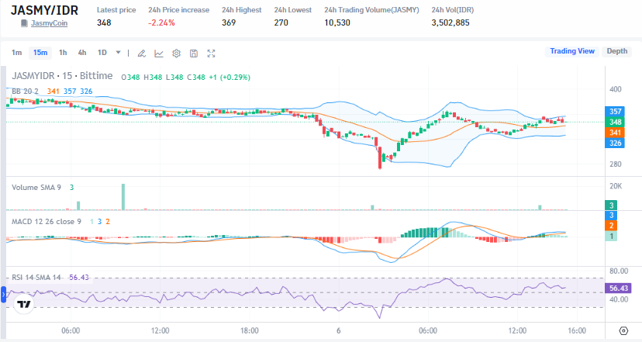The width and height of the screenshot is (642, 342).
Task: Click the JASMYIDR · 15 · Bittime chart title
Action: (62, 76)
